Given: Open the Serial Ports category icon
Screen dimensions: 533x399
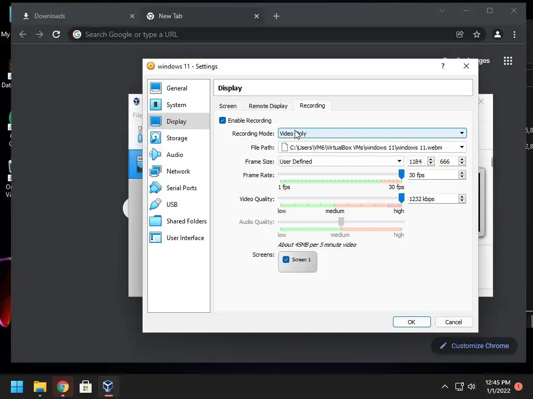Looking at the screenshot, I should coord(156,188).
